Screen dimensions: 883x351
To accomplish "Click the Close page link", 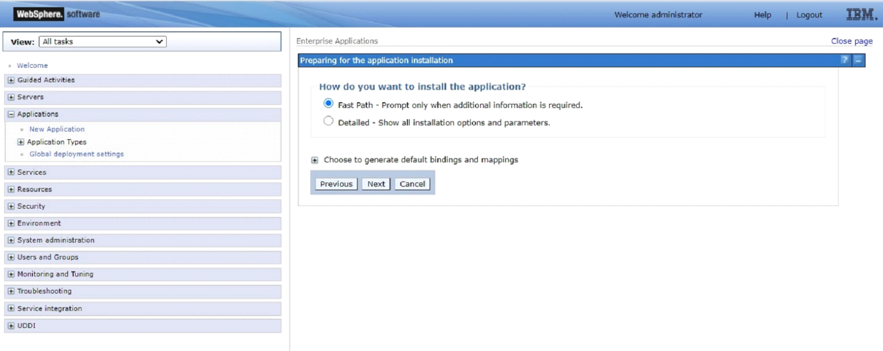I will pos(852,41).
